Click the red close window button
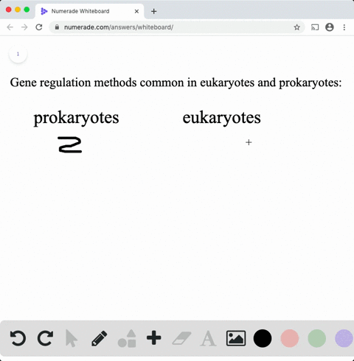The height and width of the screenshot is (361, 354). pyautogui.click(x=9, y=10)
